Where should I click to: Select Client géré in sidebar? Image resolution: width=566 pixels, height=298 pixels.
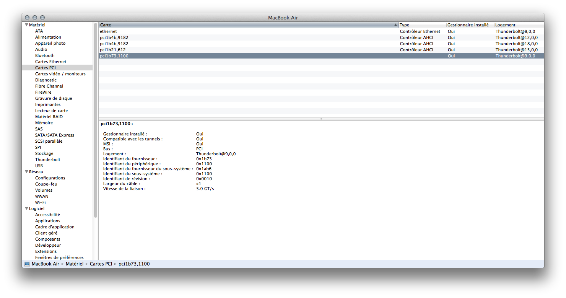[x=46, y=233]
